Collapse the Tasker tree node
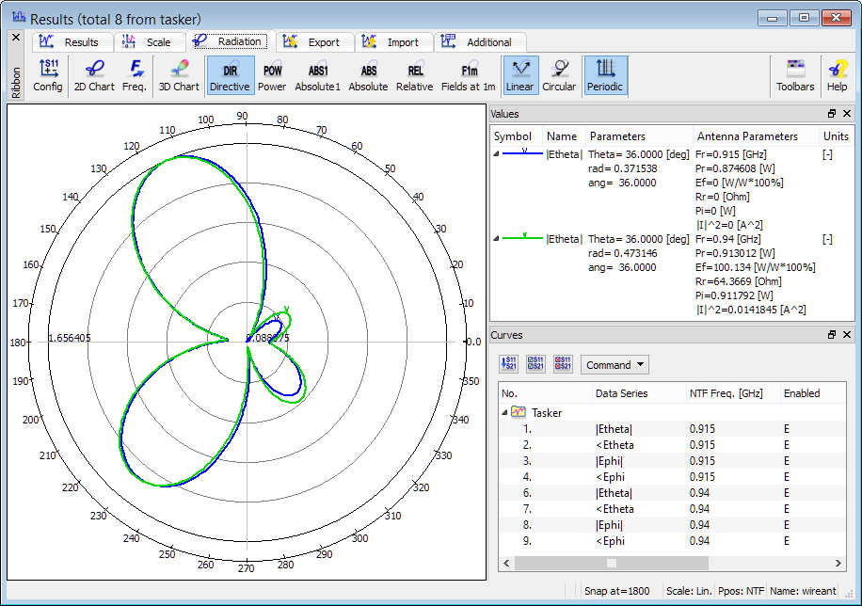This screenshot has height=606, width=862. [504, 412]
